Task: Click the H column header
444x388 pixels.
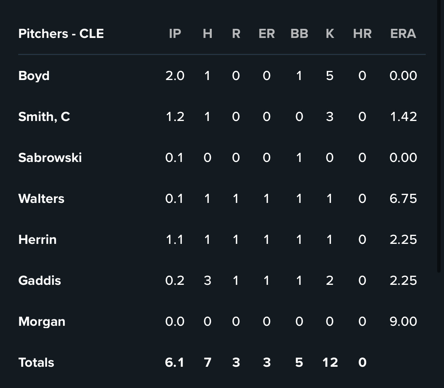Action: 207,34
